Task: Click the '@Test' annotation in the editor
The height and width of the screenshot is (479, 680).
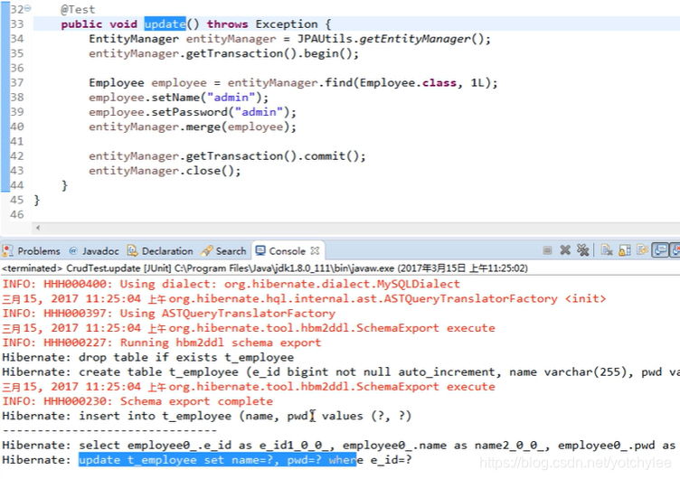Action: [x=78, y=10]
